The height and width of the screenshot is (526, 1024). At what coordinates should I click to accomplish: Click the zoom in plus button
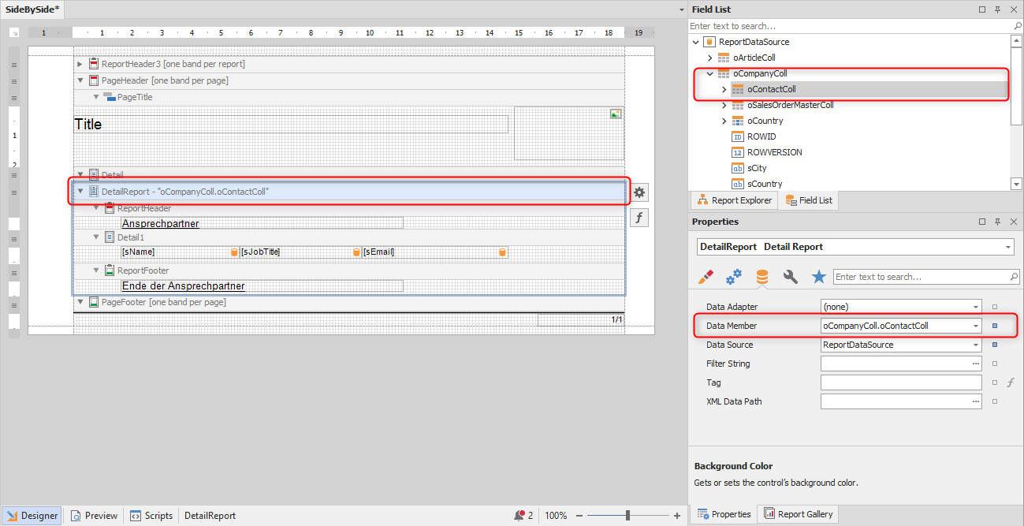click(x=677, y=516)
